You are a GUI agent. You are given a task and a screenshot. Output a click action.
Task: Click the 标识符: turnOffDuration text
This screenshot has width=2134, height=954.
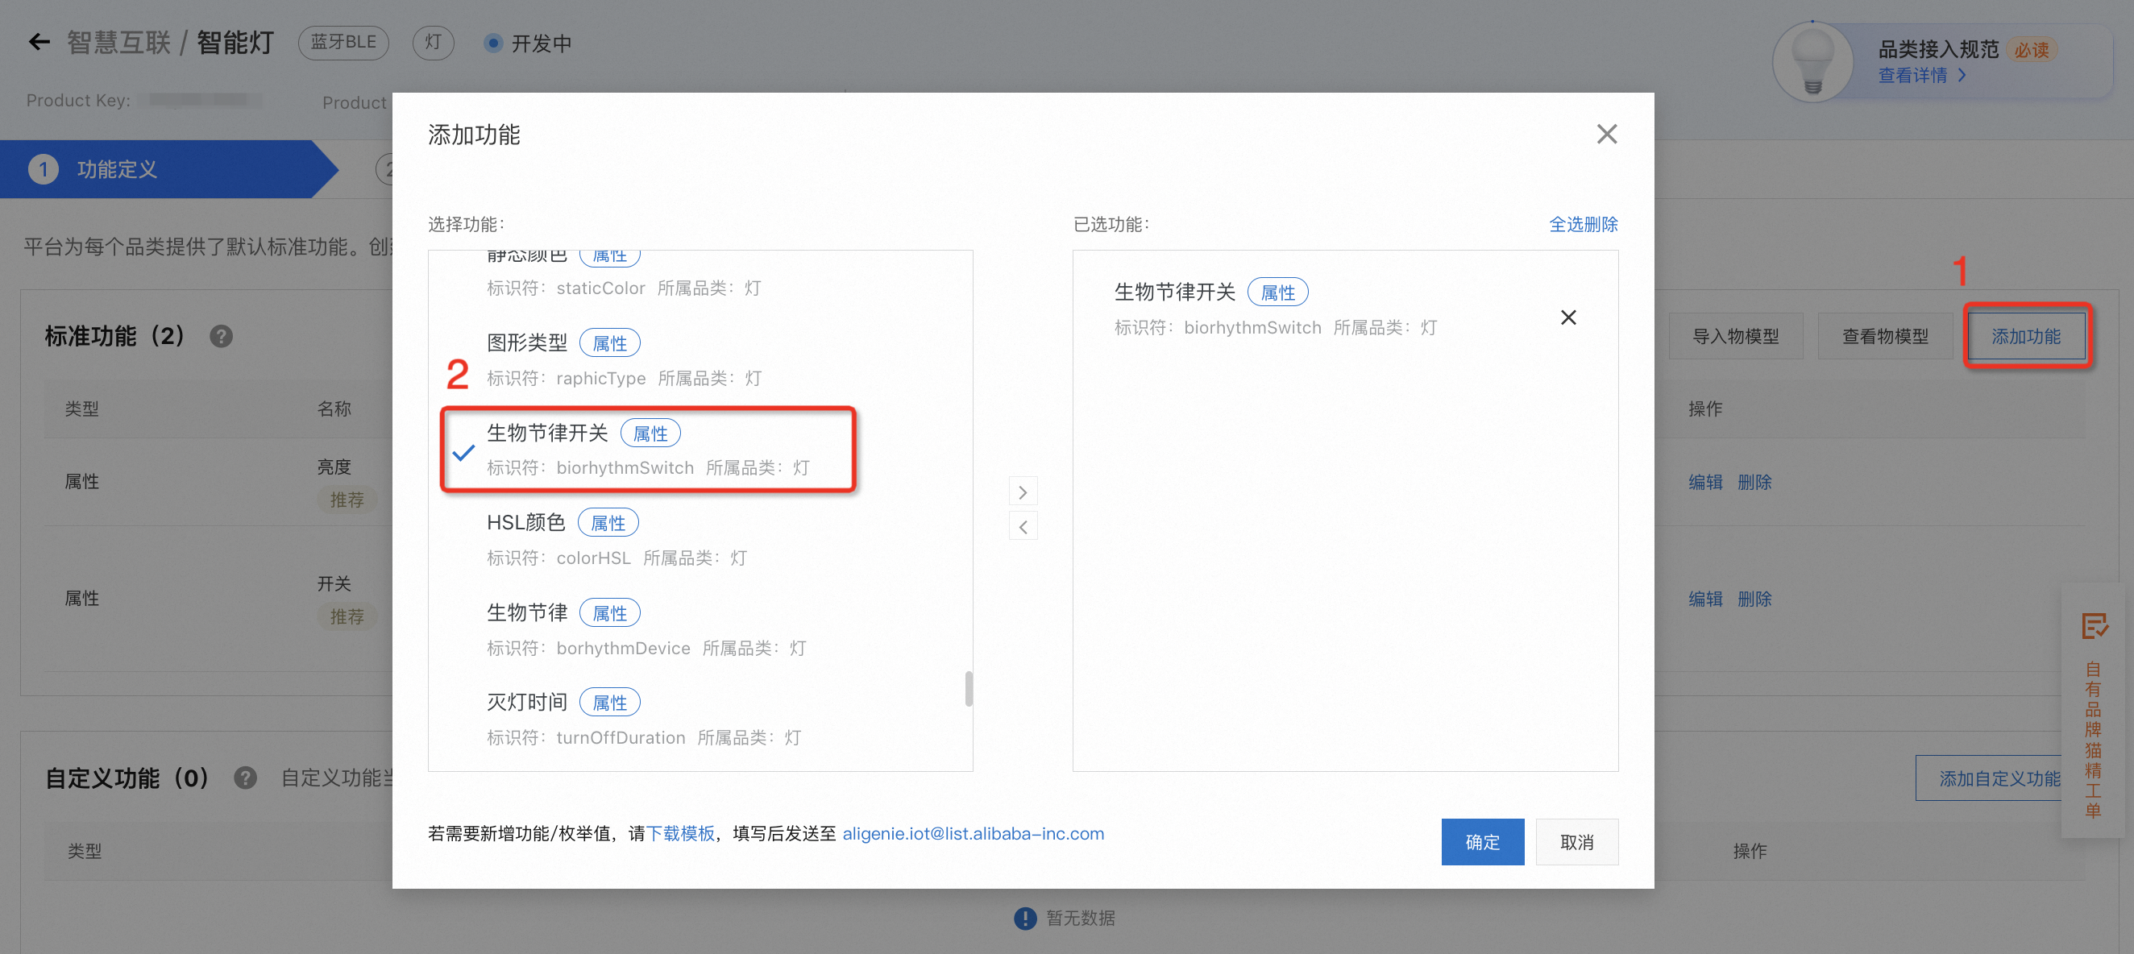tap(586, 737)
